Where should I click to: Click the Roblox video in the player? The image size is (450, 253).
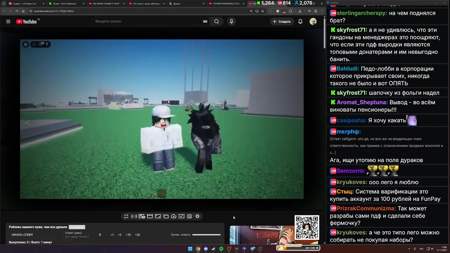[162, 119]
